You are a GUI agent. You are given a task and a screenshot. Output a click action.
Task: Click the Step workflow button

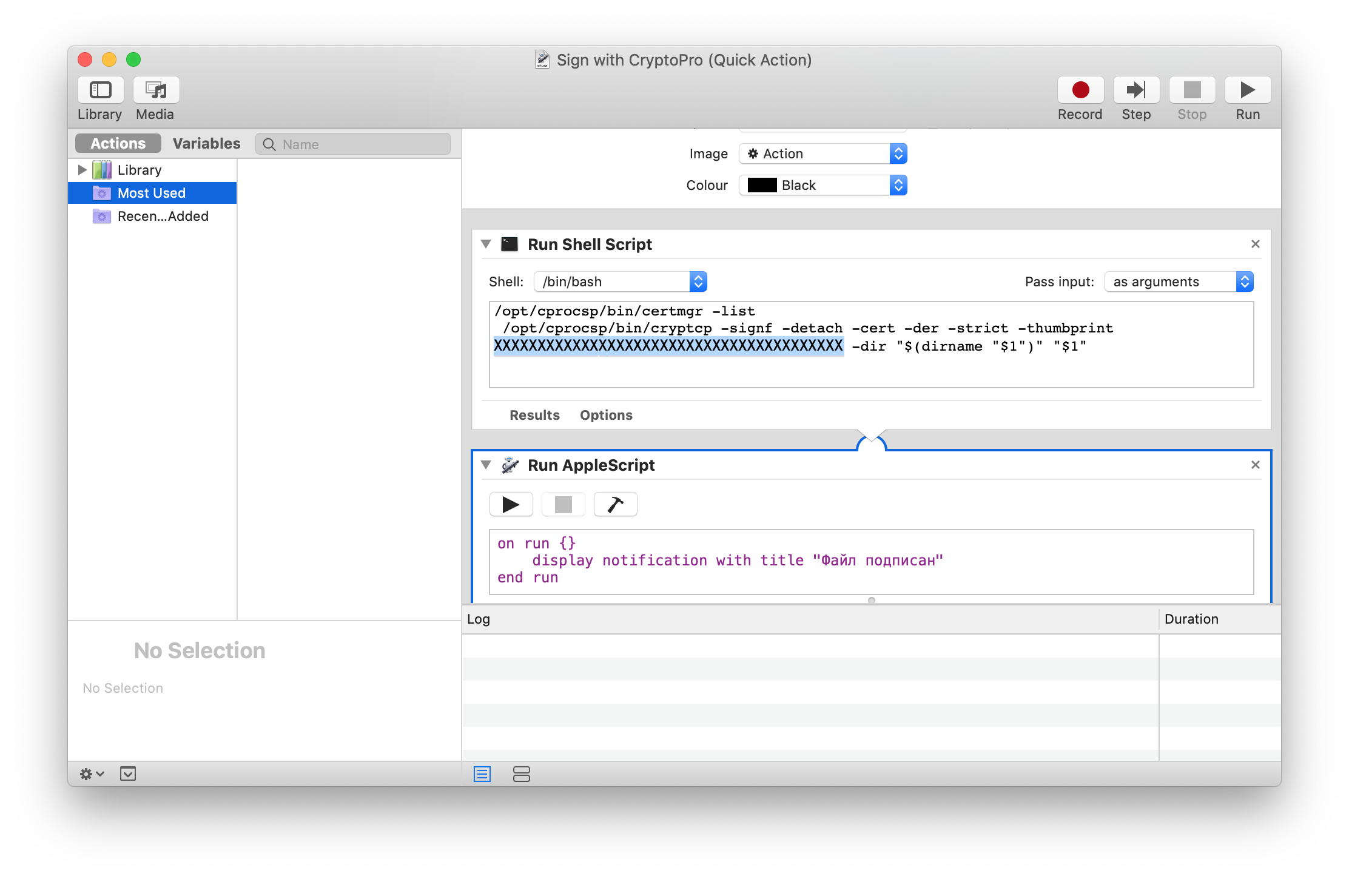pyautogui.click(x=1136, y=90)
